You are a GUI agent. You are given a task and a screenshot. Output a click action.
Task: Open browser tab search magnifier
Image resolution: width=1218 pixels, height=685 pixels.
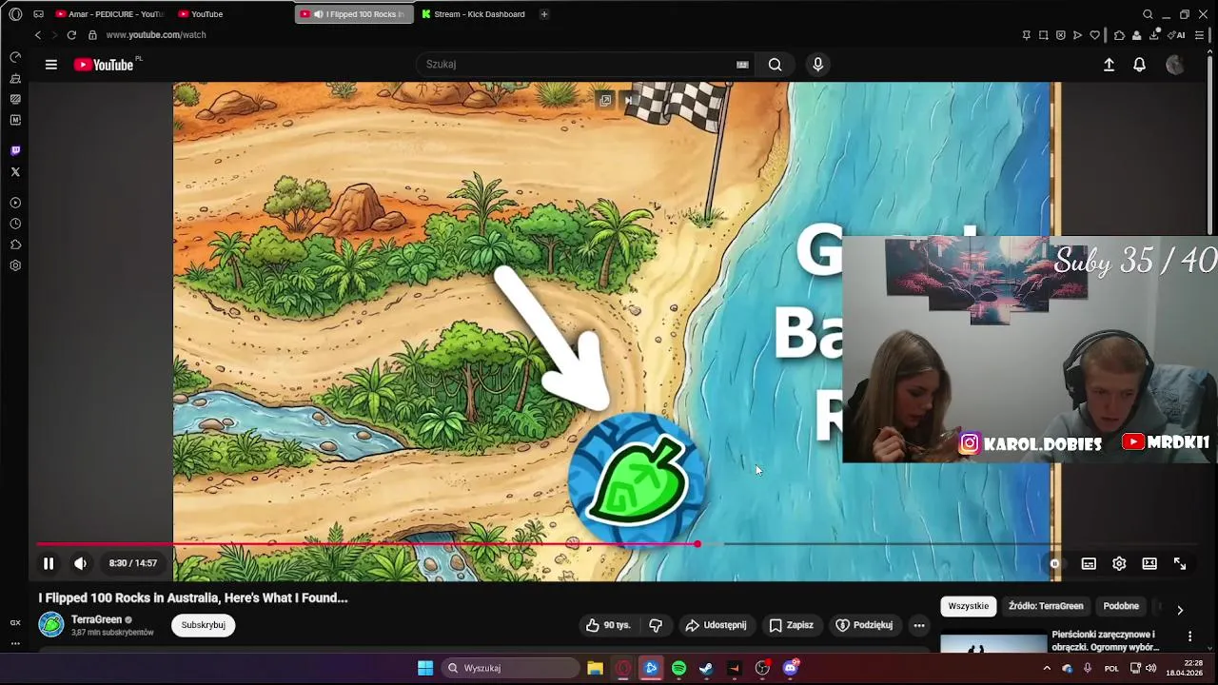coord(1148,14)
